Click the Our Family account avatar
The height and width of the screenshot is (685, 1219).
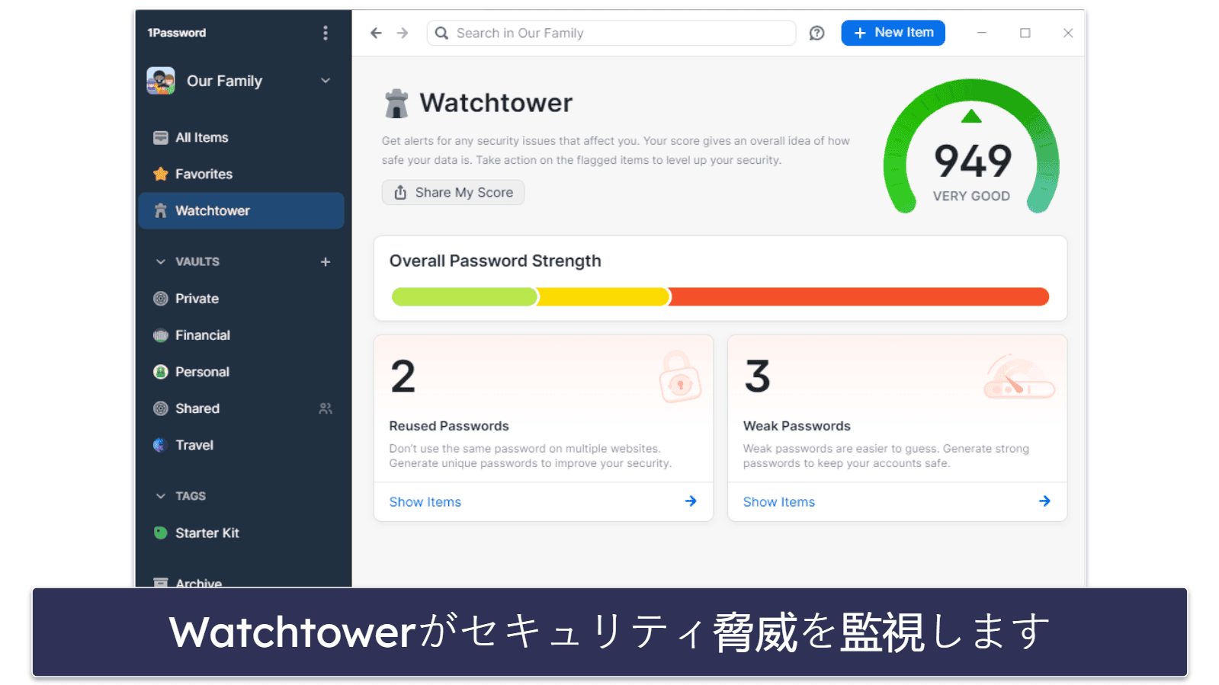pyautogui.click(x=161, y=81)
